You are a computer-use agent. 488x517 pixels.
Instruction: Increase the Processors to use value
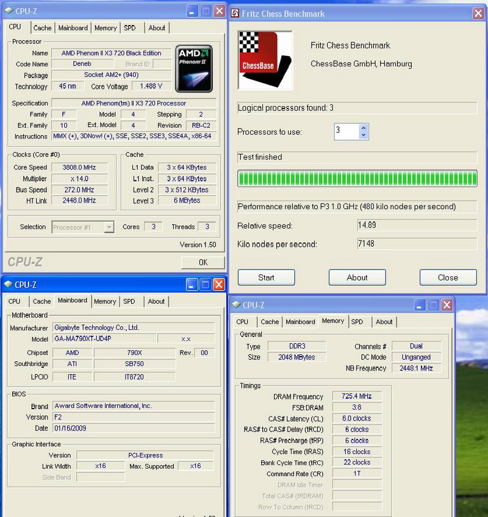(364, 128)
